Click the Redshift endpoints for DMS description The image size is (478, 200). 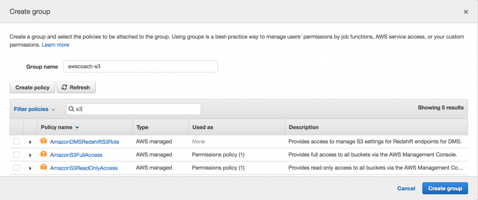pos(375,142)
